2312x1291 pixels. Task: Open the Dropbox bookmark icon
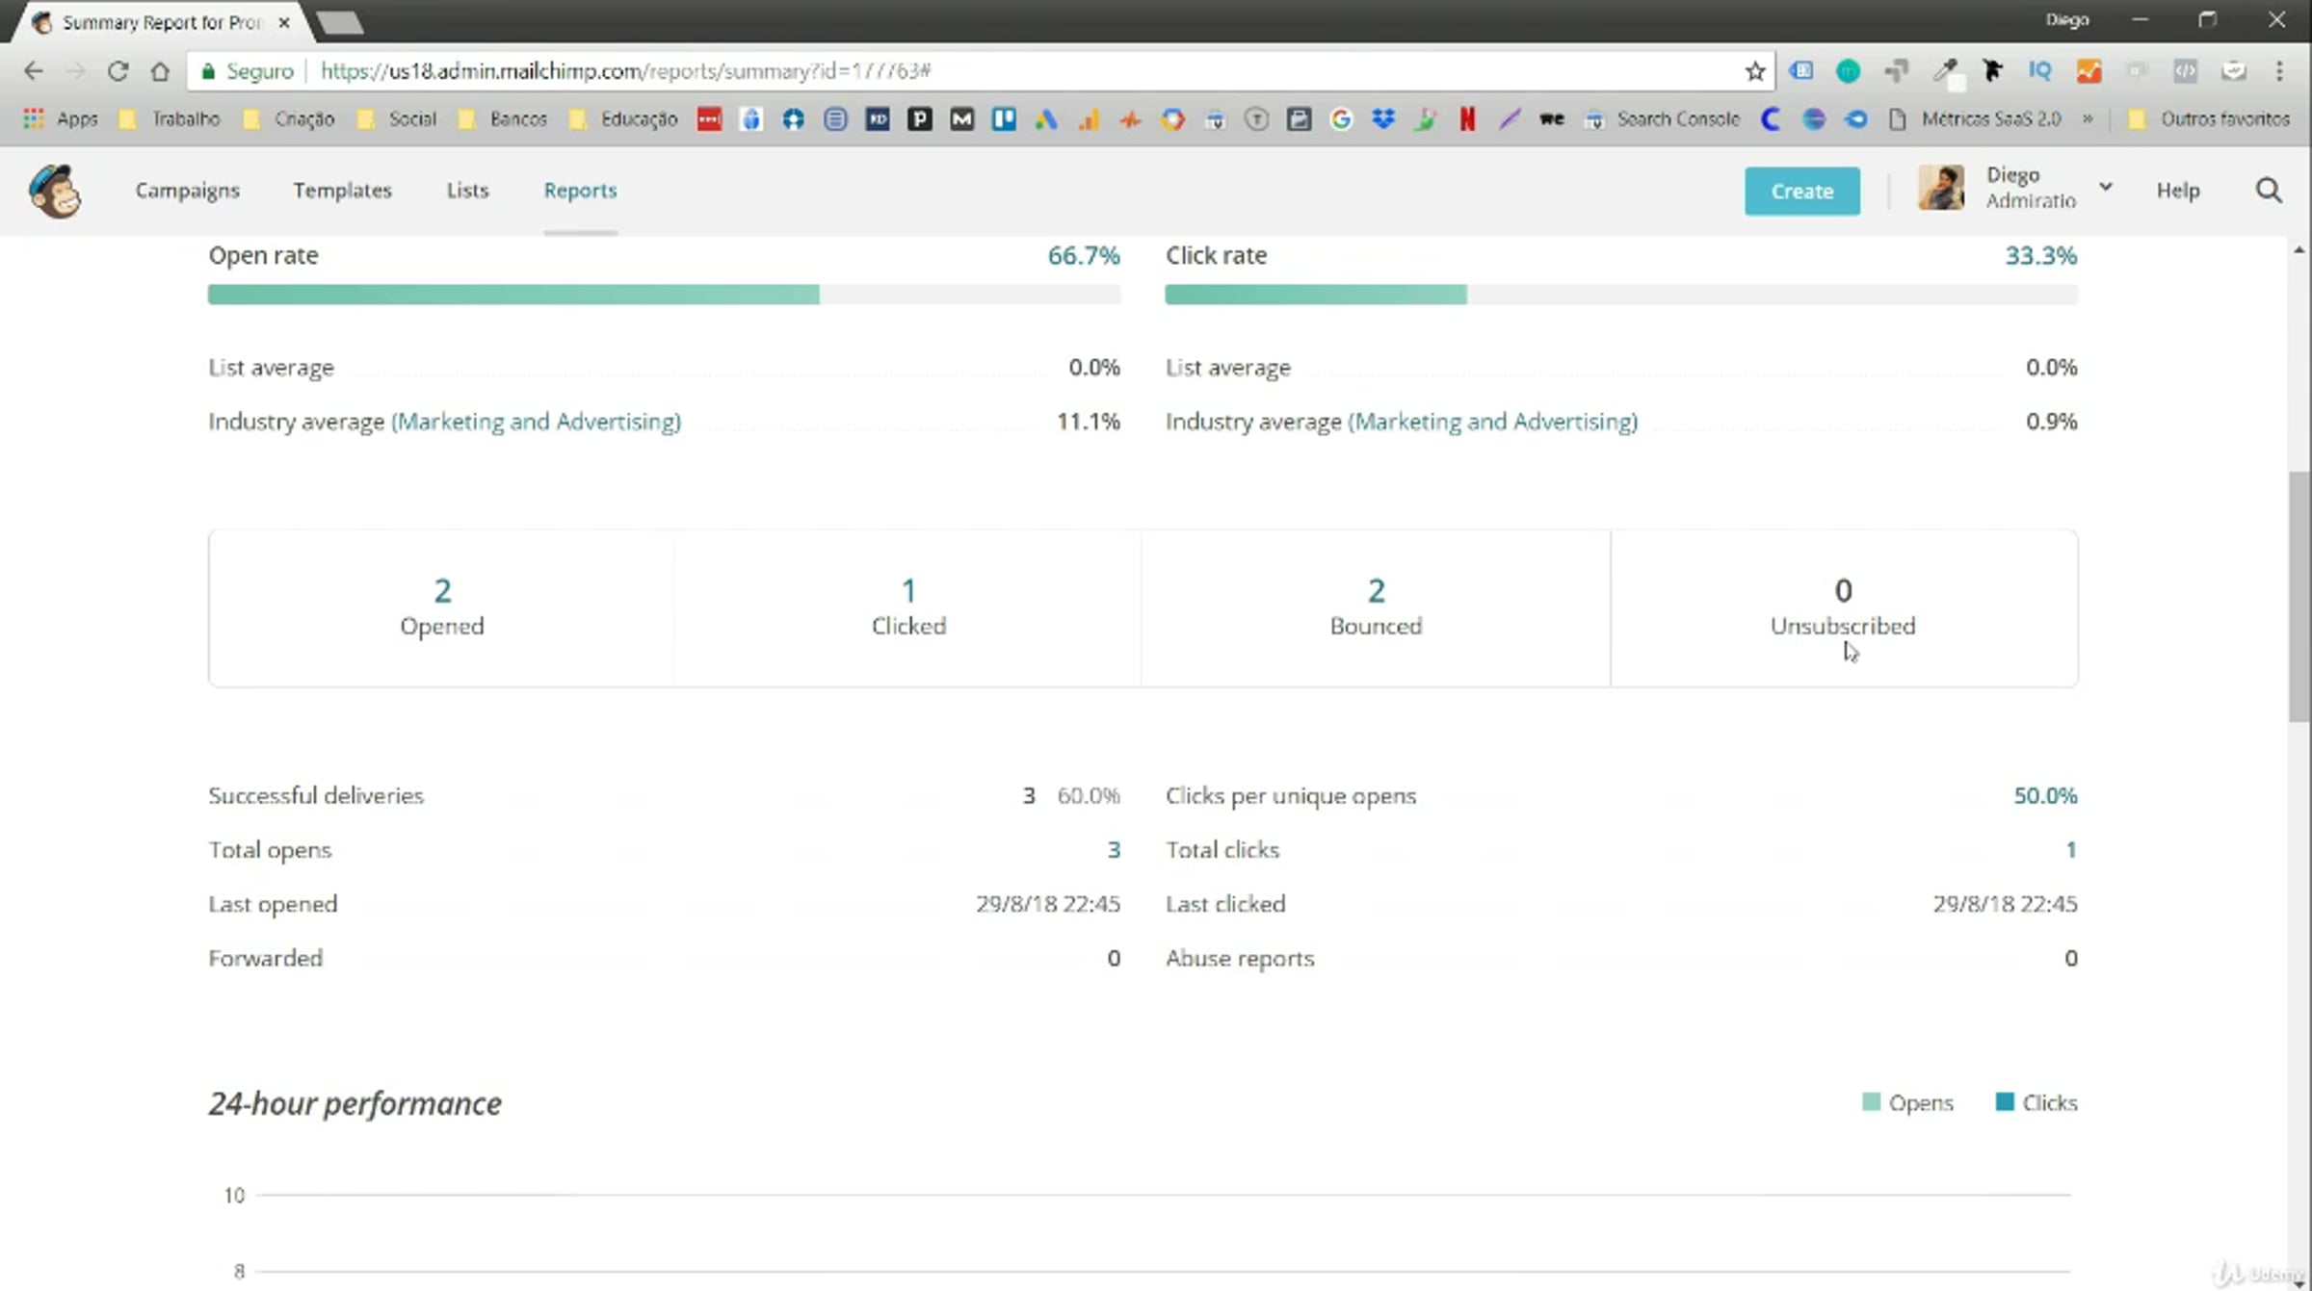point(1383,119)
